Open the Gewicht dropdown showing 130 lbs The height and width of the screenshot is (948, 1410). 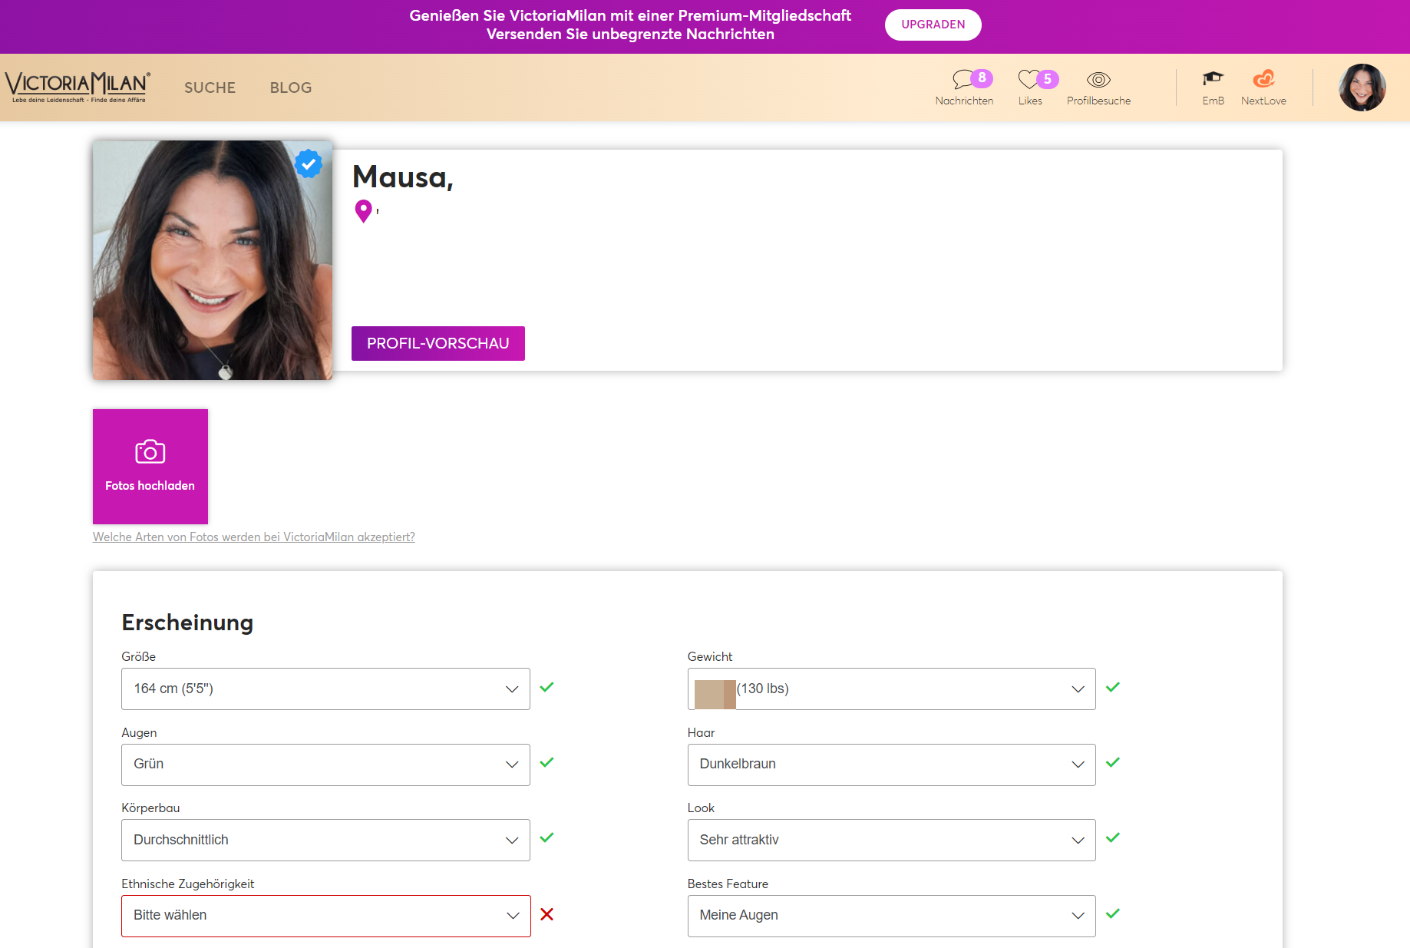coord(891,689)
